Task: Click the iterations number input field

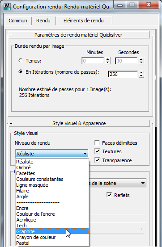Action: 123,74
